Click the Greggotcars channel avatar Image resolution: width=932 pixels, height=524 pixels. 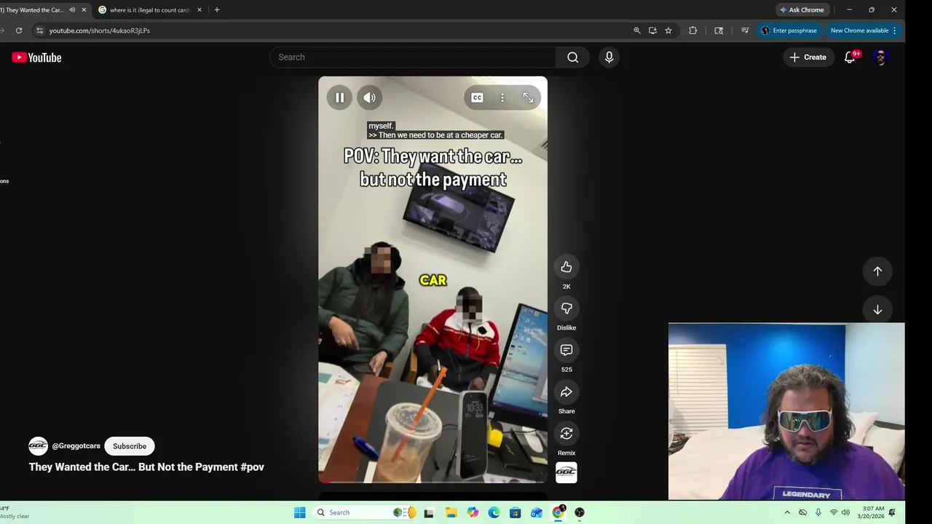click(38, 446)
